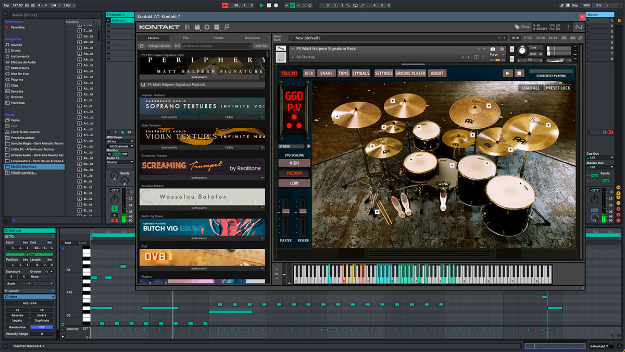Open the CYMBALS kit tab
Image resolution: width=625 pixels, height=352 pixels.
point(360,74)
